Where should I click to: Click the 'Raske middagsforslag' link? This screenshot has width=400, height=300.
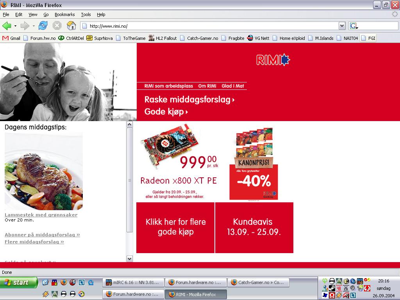pos(189,100)
